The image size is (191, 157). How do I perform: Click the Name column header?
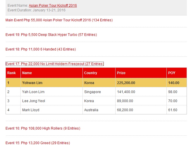coord(27,73)
